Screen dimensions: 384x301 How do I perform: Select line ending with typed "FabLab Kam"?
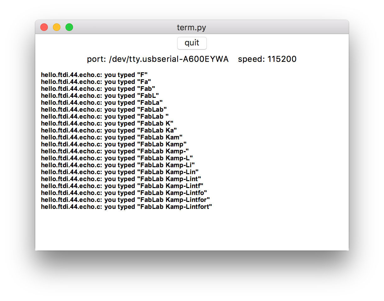pyautogui.click(x=112, y=138)
